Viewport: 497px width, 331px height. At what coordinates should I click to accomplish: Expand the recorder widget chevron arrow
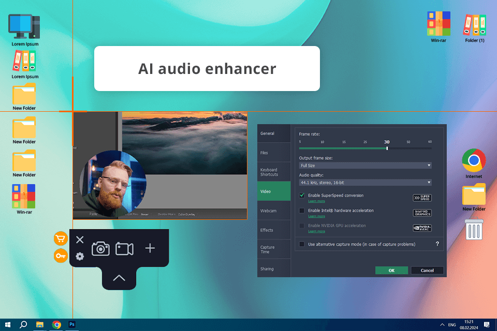point(119,278)
